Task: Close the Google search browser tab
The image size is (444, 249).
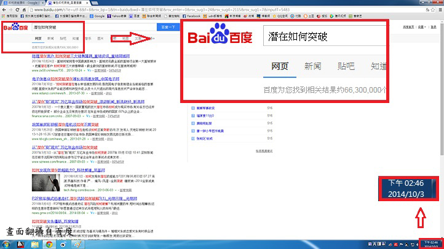Action: point(43,2)
